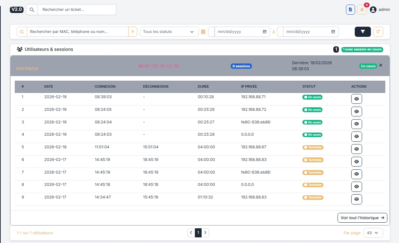Click the document icon in top header
The height and width of the screenshot is (243, 399).
pos(350,10)
